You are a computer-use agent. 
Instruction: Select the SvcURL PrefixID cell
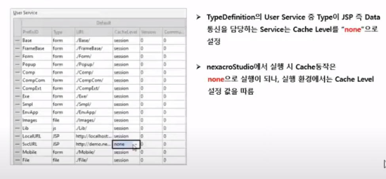[36, 144]
